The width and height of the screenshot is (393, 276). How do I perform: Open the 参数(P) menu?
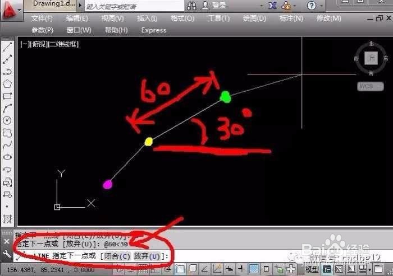coord(42,30)
